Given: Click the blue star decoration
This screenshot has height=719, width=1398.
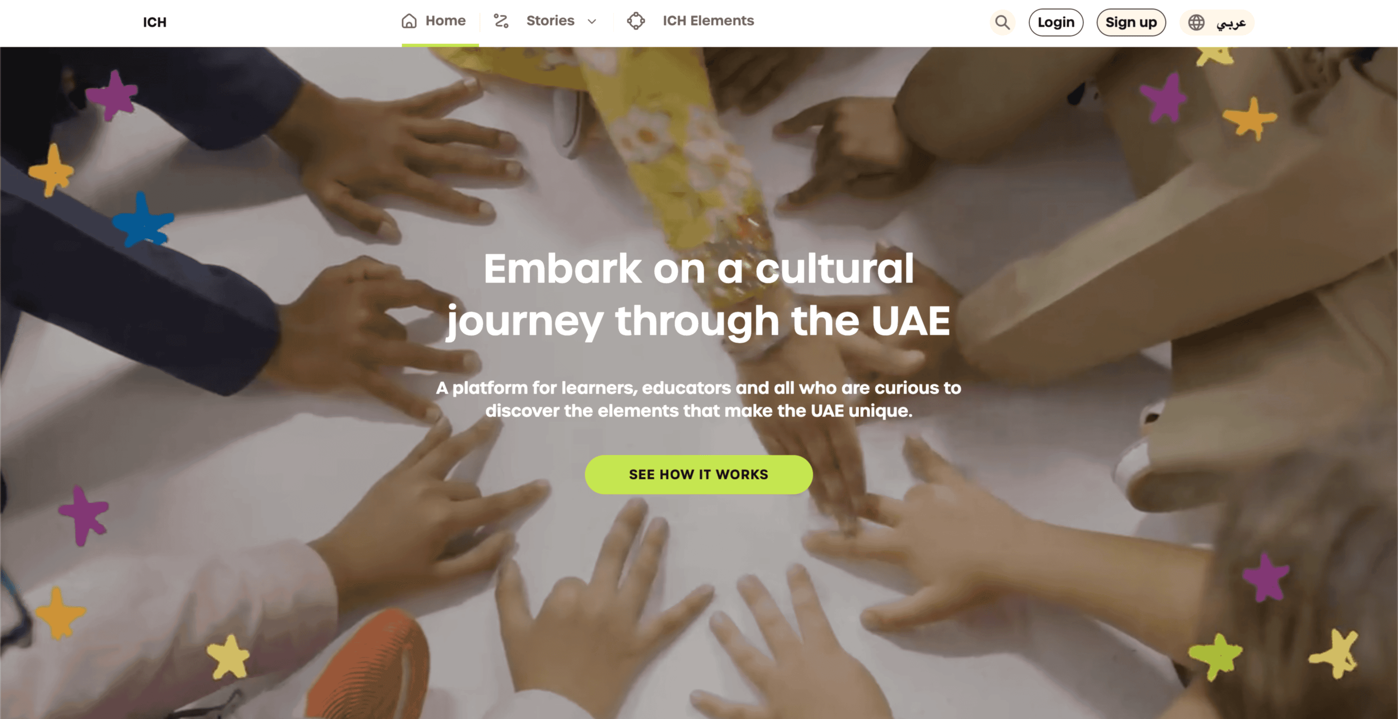Looking at the screenshot, I should click(143, 219).
